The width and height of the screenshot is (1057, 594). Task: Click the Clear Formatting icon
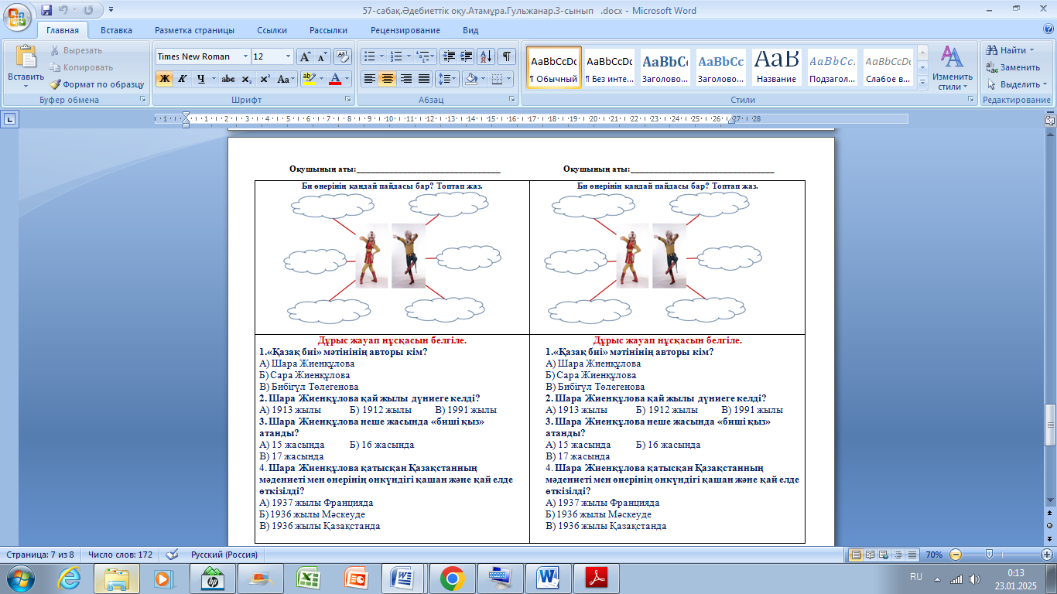pyautogui.click(x=344, y=56)
